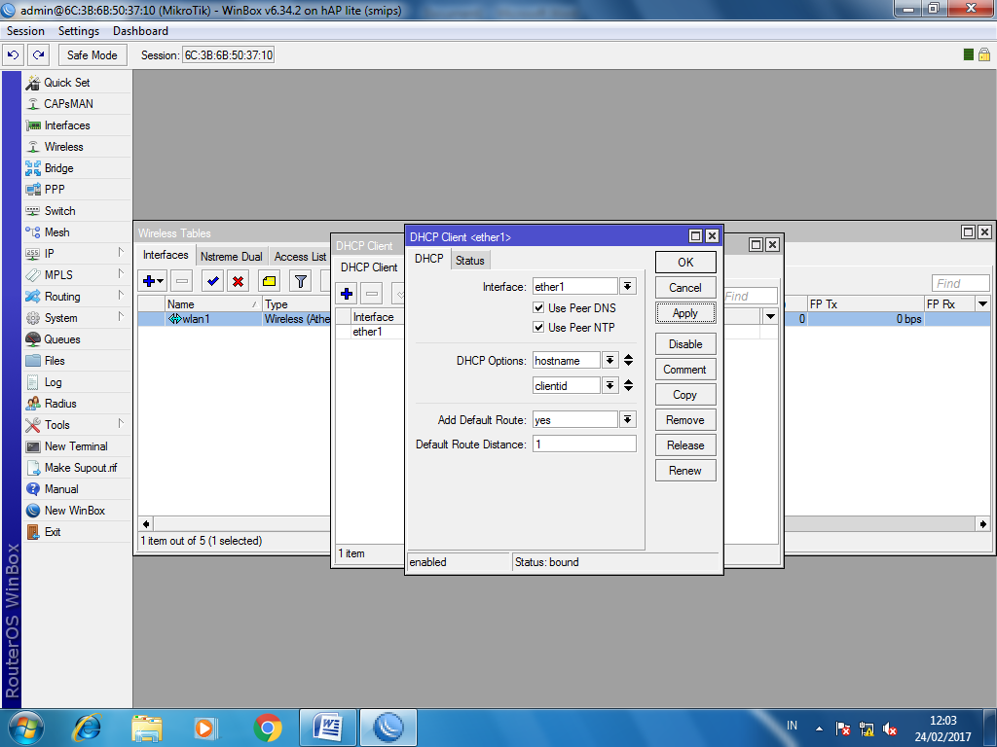Open Session menu
997x747 pixels.
pos(25,31)
